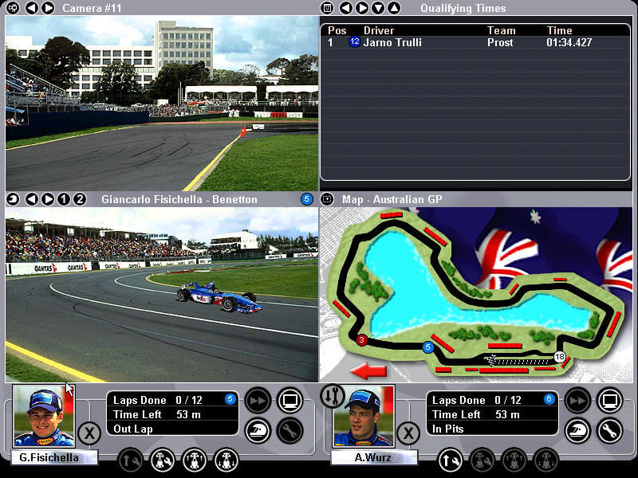
Task: Toggle the X button beside Fisichella's portrait
Action: tap(89, 433)
